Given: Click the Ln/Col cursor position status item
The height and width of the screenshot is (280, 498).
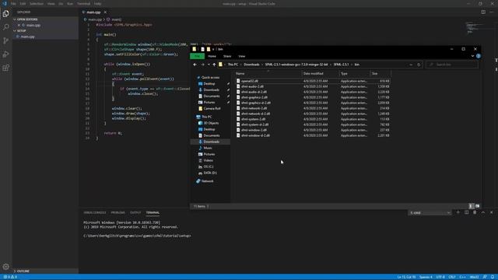Looking at the screenshot, I should [406, 277].
